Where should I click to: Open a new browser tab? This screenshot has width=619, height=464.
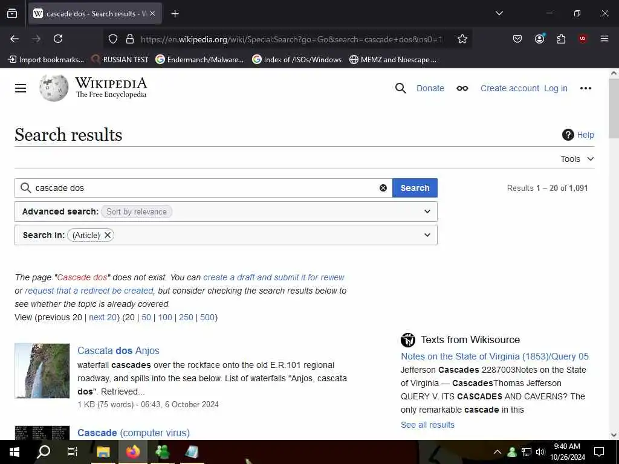[x=175, y=14]
